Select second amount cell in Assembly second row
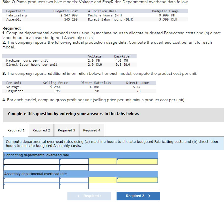224x213 pixels. tap(74, 186)
